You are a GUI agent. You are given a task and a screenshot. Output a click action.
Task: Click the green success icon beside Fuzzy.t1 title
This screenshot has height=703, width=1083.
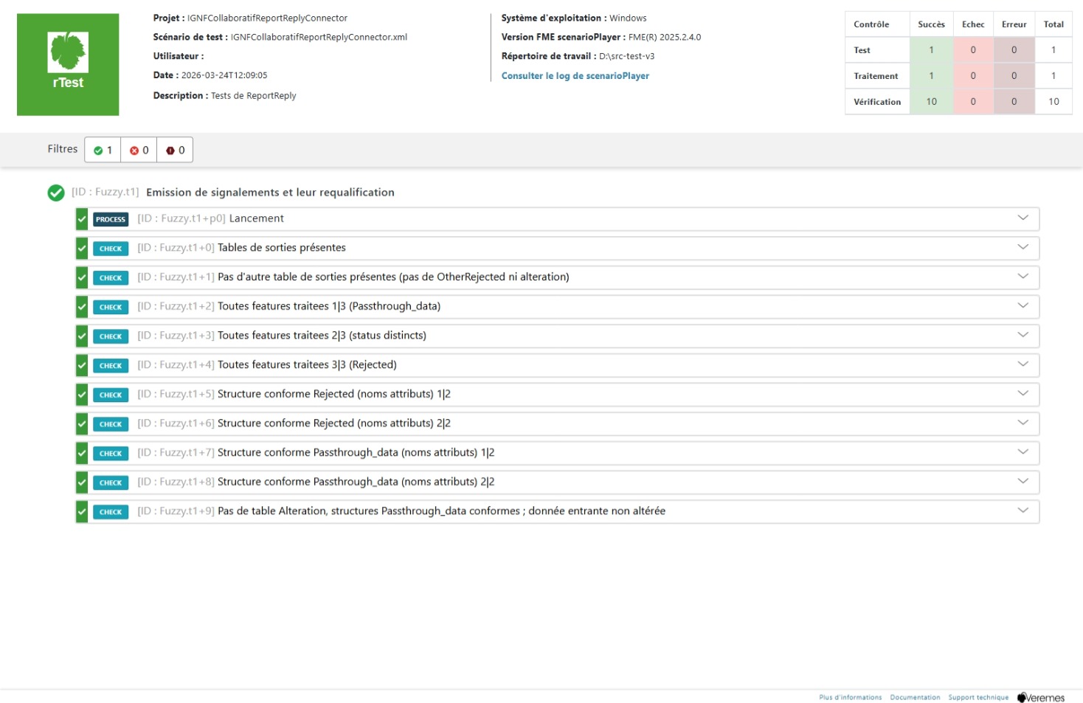click(x=56, y=193)
